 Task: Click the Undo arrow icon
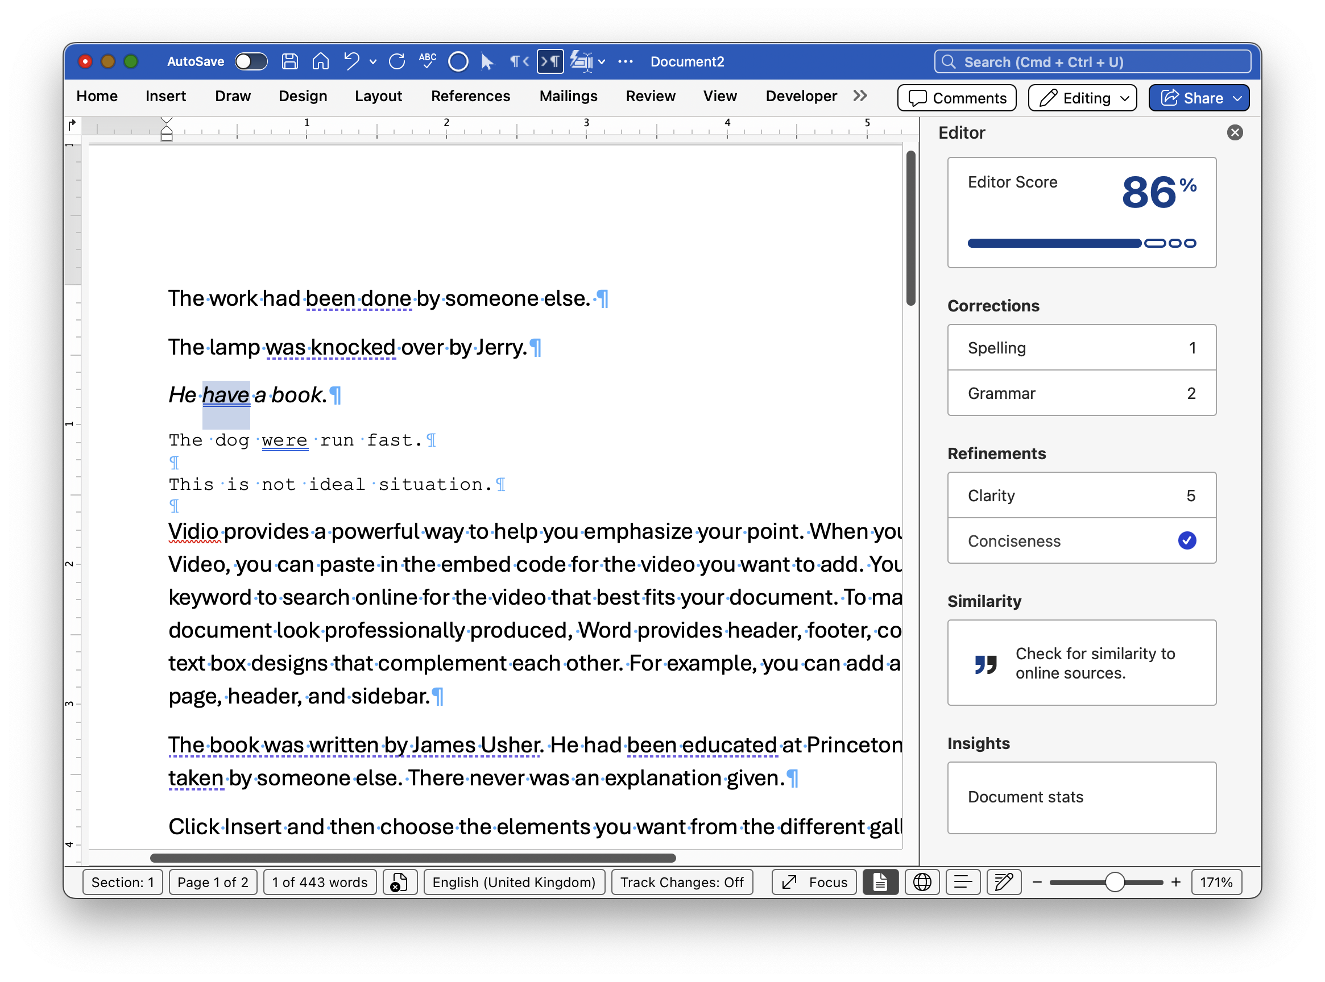[x=351, y=62]
